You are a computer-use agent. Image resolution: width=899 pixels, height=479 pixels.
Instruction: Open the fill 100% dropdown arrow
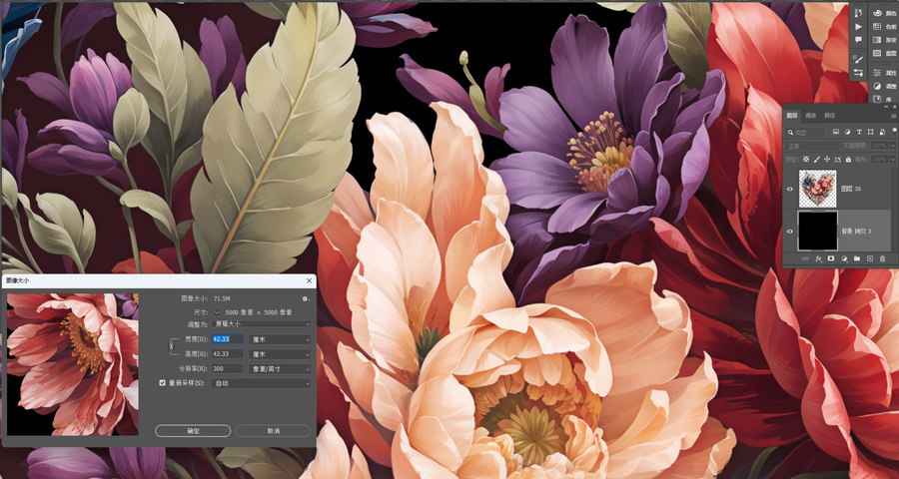pos(893,159)
